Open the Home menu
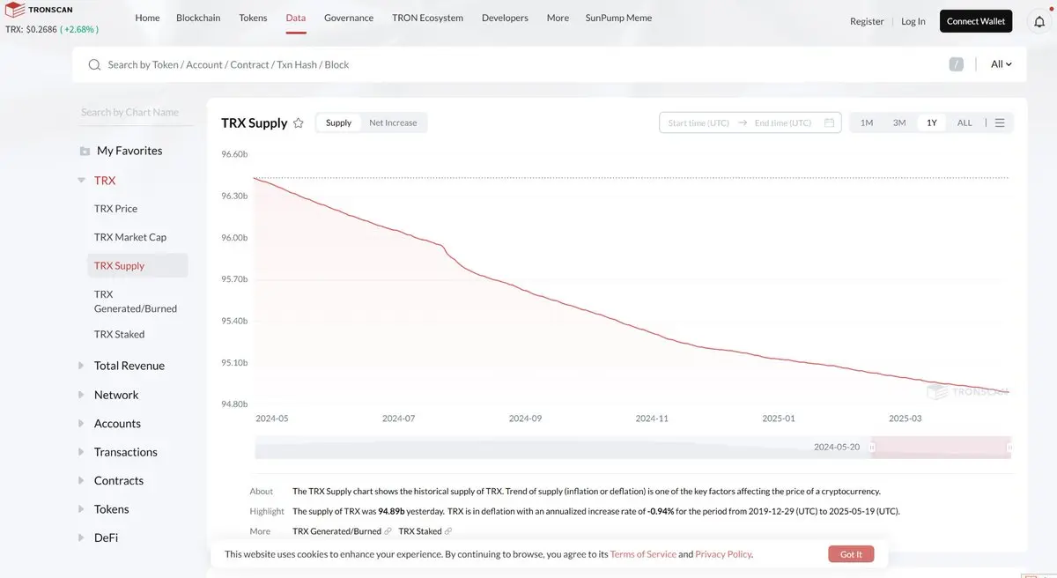The image size is (1057, 578). click(147, 18)
